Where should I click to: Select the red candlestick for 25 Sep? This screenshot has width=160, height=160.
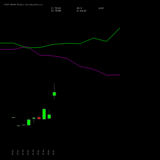[x=39, y=118]
